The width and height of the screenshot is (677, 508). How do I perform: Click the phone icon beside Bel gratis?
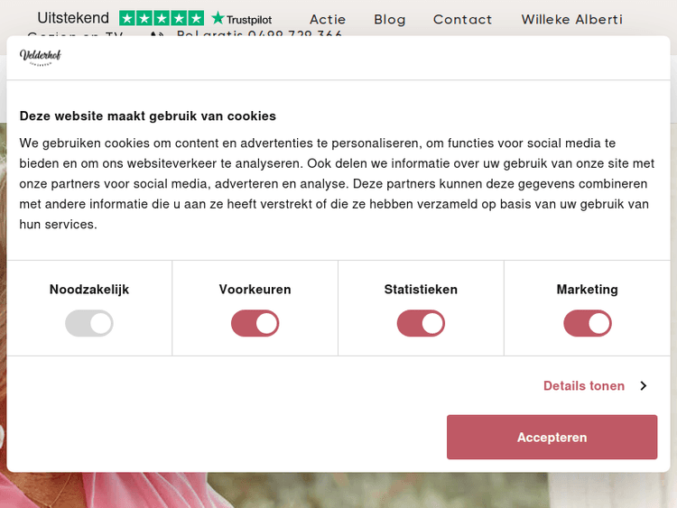(x=157, y=35)
